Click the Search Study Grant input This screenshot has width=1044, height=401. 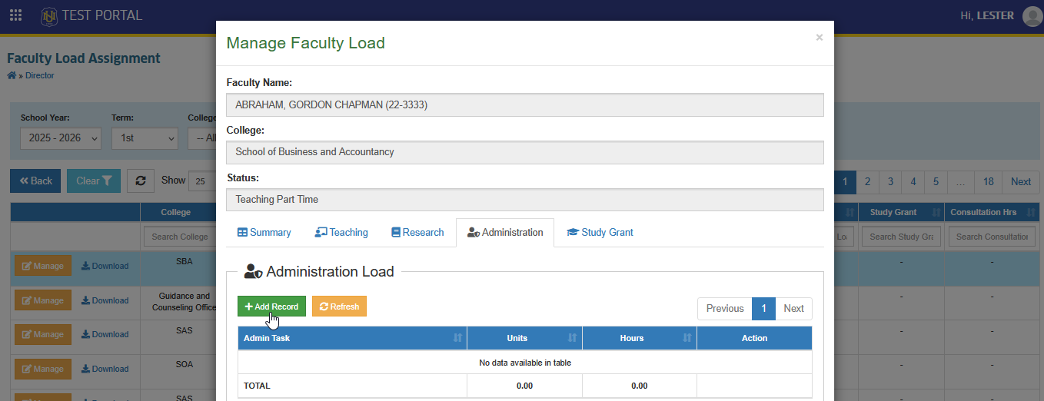(x=901, y=237)
